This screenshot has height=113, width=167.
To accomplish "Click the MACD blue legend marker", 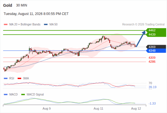I will pyautogui.click(x=6, y=95).
